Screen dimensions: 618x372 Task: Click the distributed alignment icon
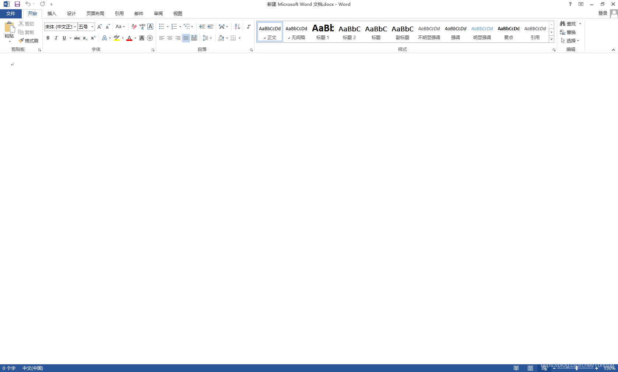tap(194, 38)
